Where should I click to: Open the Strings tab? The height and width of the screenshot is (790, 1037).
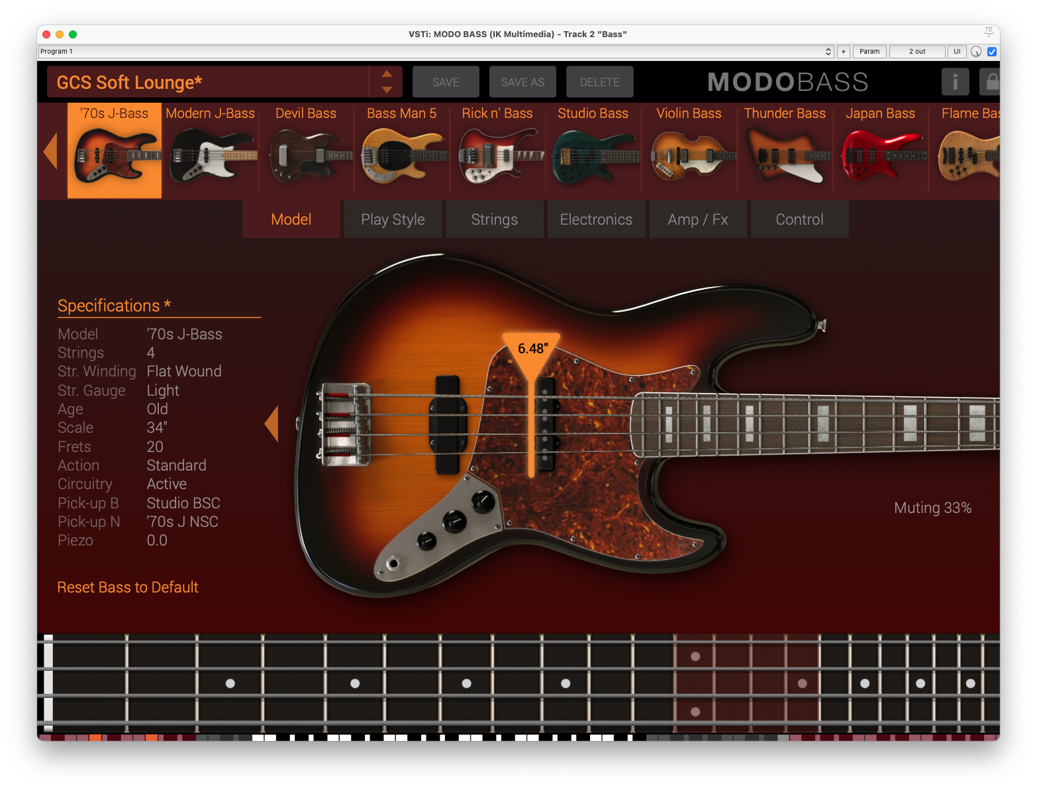click(x=495, y=219)
